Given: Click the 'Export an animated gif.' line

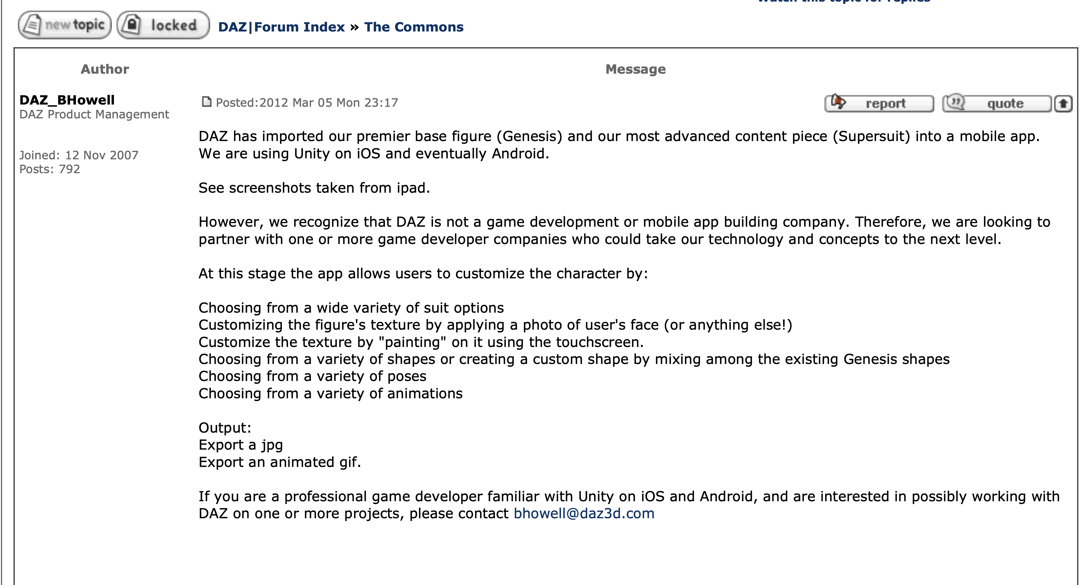Looking at the screenshot, I should click(279, 462).
